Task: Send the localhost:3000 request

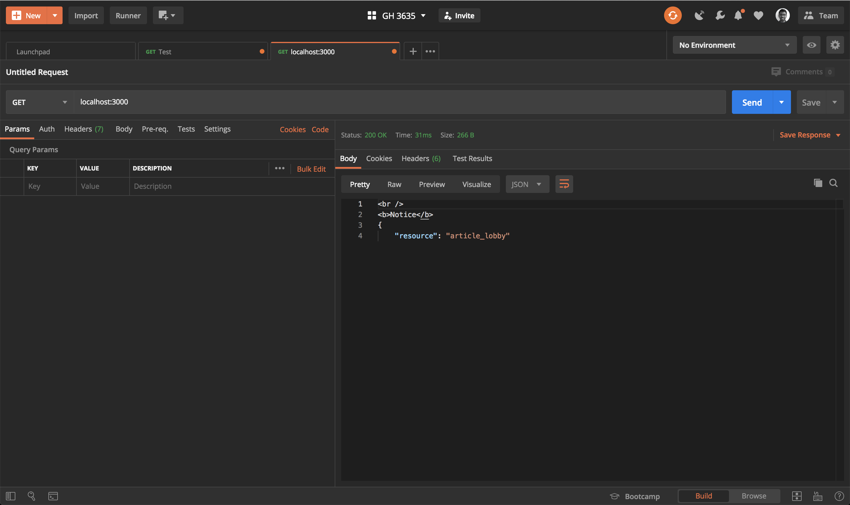Action: [x=752, y=102]
